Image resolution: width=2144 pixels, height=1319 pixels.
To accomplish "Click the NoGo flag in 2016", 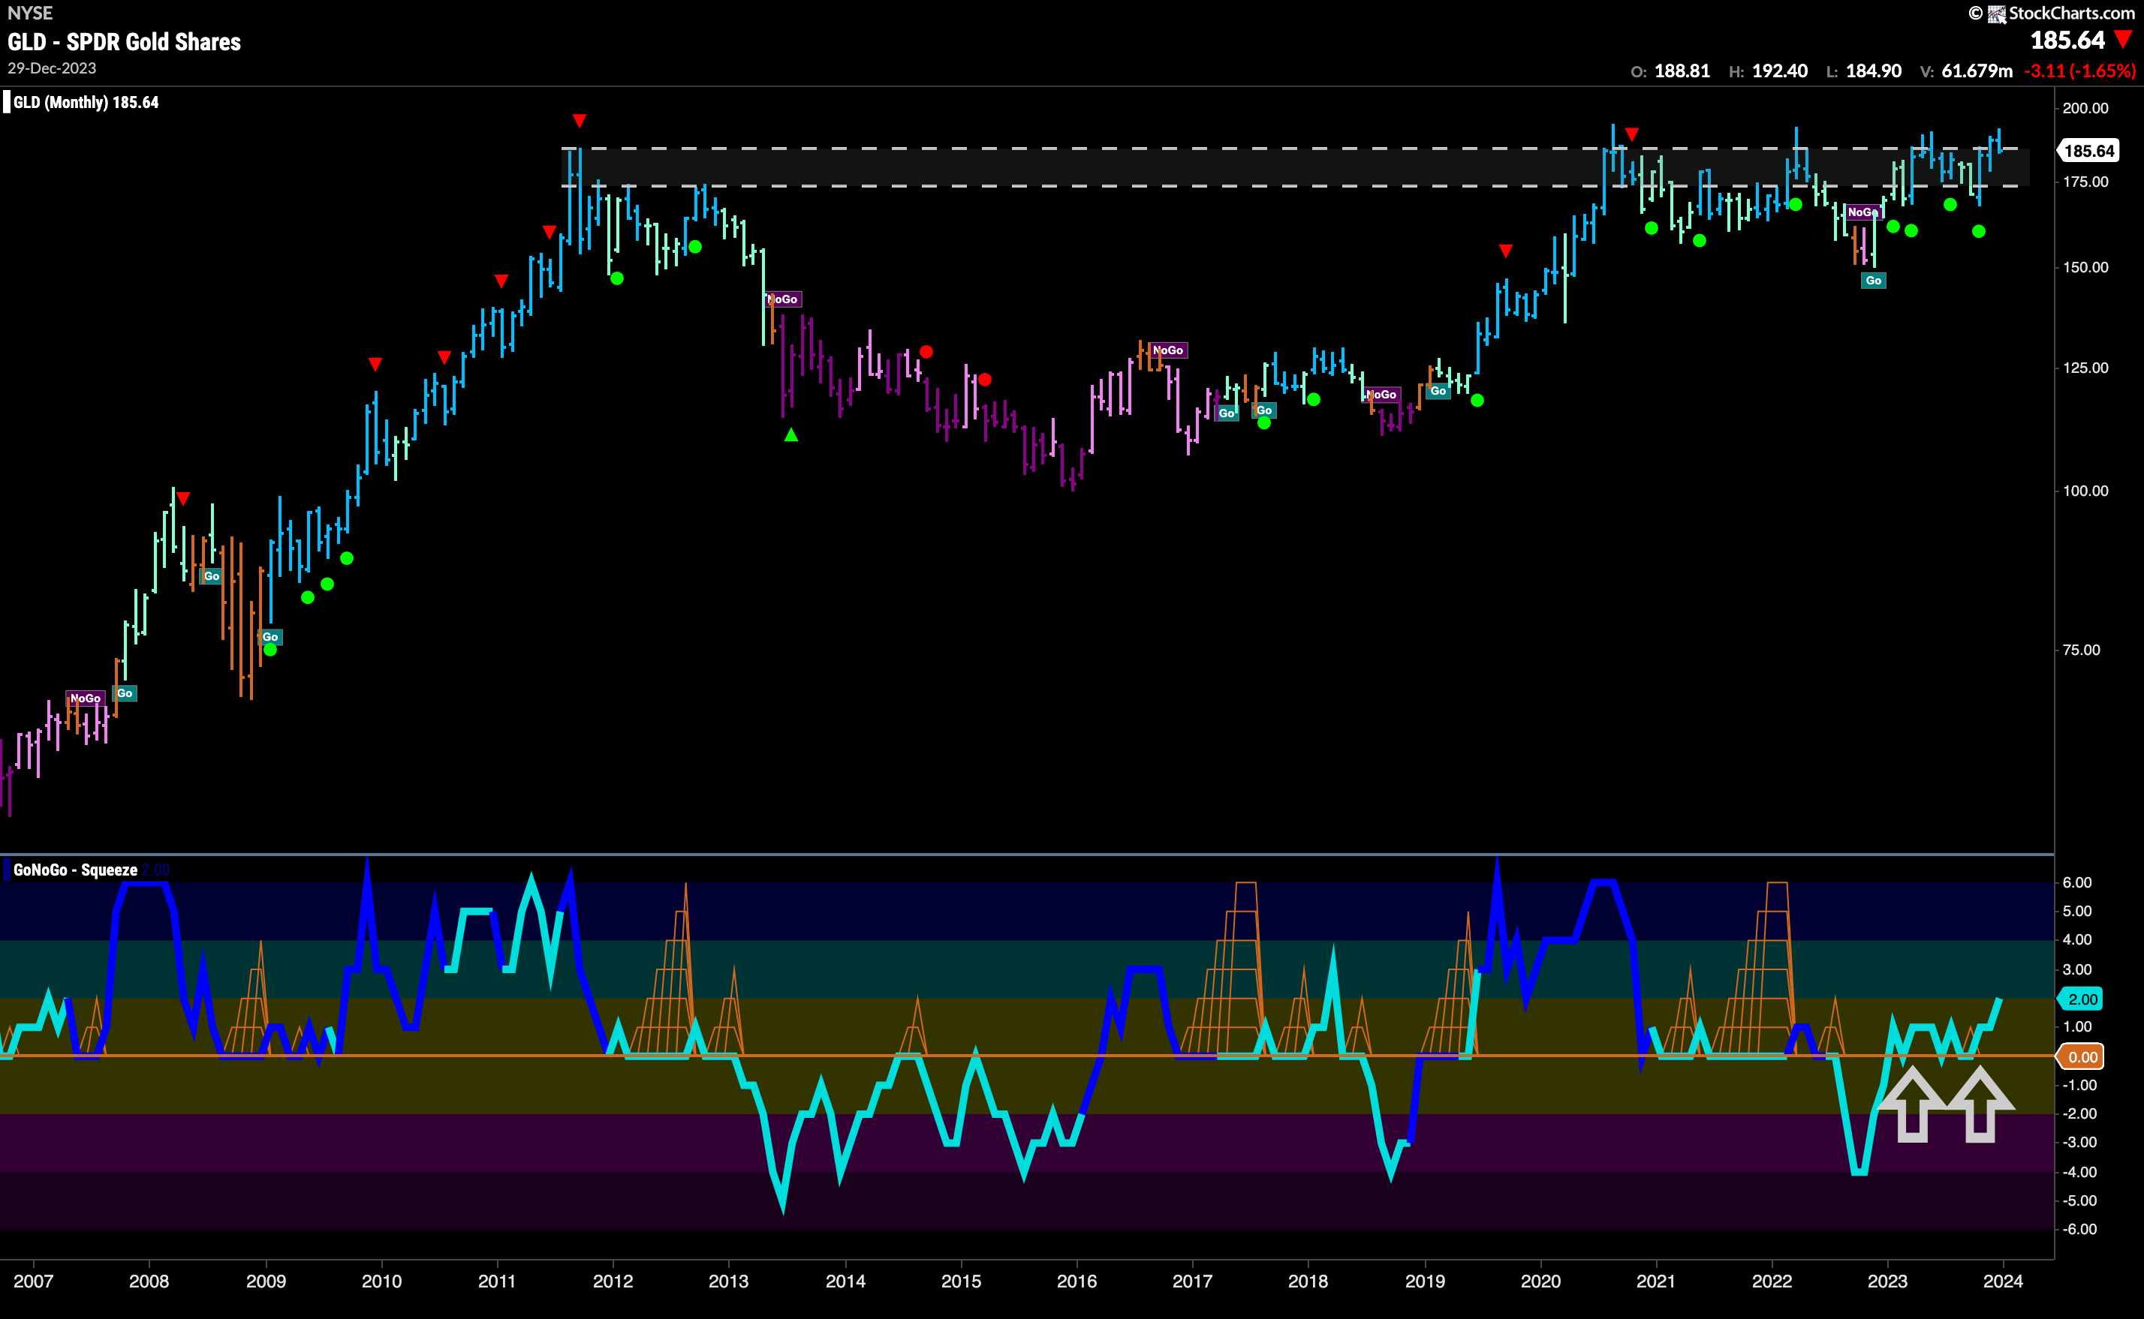I will coord(1167,350).
